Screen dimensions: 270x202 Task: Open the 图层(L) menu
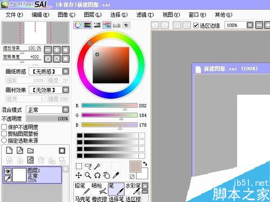[93, 15]
